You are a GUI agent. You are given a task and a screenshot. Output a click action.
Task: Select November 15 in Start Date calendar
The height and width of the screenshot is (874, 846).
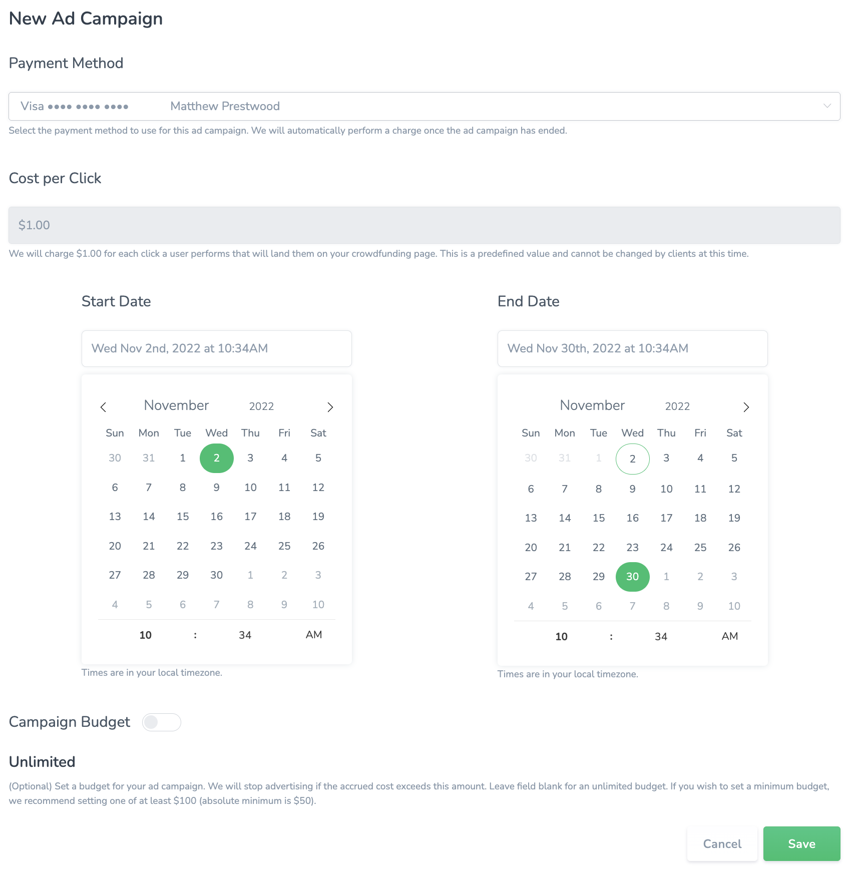[183, 517]
